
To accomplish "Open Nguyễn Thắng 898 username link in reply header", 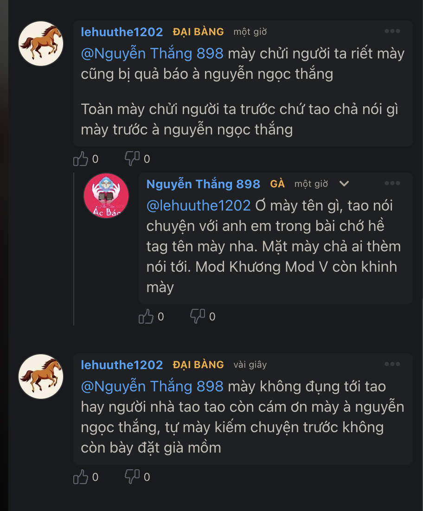I will click(x=203, y=184).
